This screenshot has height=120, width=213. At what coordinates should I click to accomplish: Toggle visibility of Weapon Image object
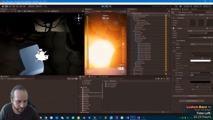[166, 38]
